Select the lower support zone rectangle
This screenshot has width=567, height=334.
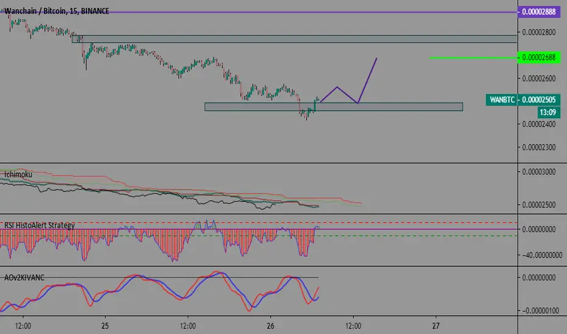pos(333,107)
